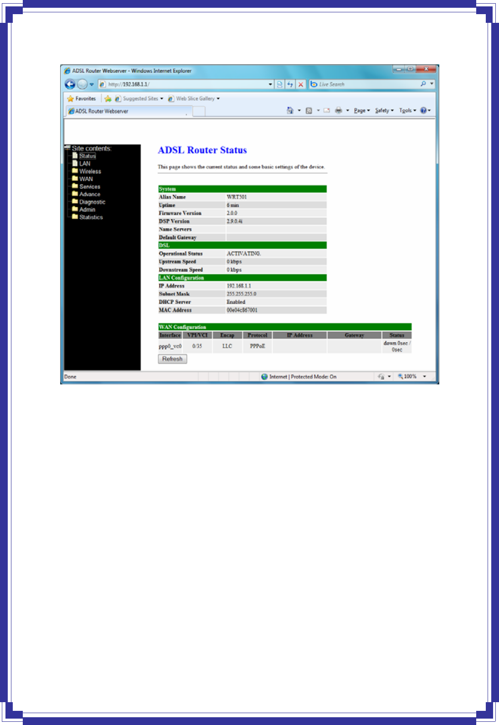Click the Add to Favorites star icon
Image resolution: width=499 pixels, height=725 pixels.
pos(108,99)
